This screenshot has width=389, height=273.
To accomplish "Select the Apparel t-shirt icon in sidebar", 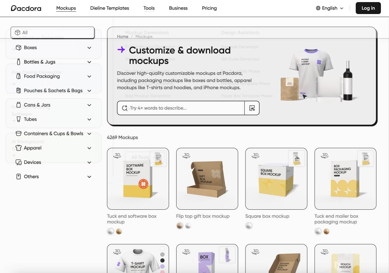I will click(19, 148).
